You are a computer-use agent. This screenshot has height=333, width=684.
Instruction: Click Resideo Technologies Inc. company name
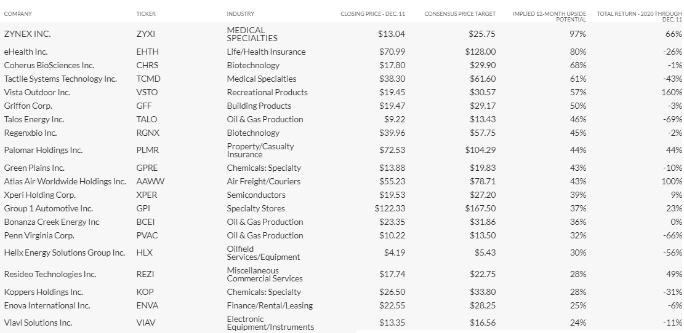pos(50,274)
